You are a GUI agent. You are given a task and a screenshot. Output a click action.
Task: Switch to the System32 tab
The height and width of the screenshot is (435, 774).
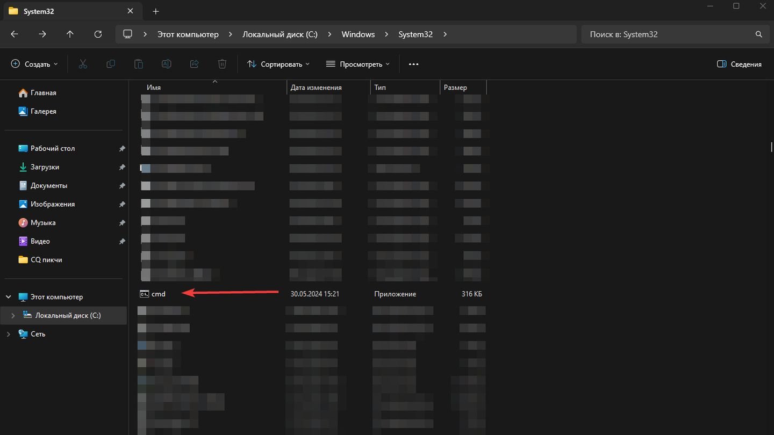pyautogui.click(x=72, y=11)
